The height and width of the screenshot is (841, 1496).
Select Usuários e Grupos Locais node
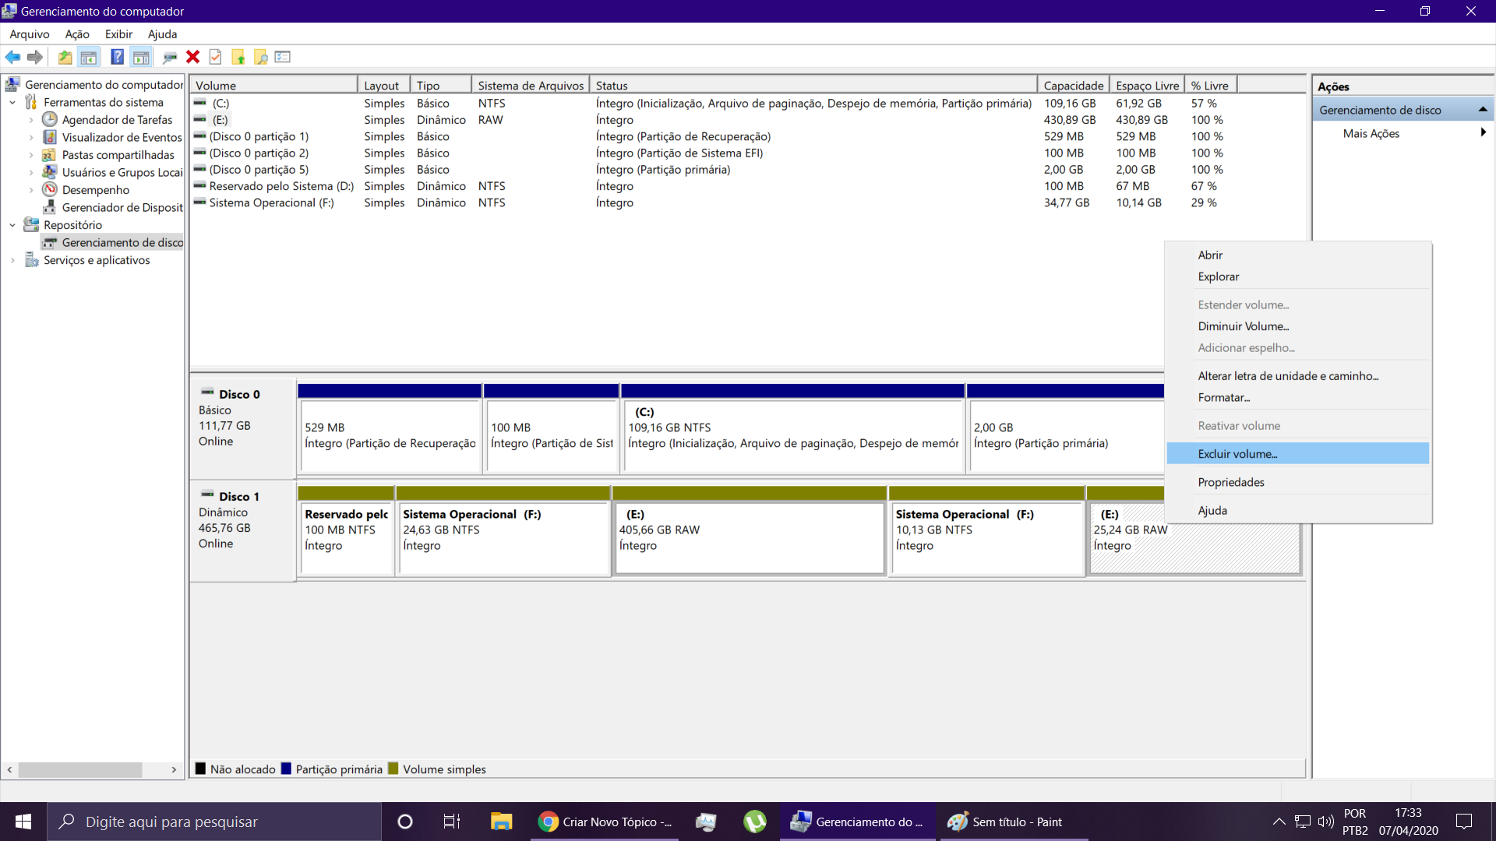click(x=122, y=173)
